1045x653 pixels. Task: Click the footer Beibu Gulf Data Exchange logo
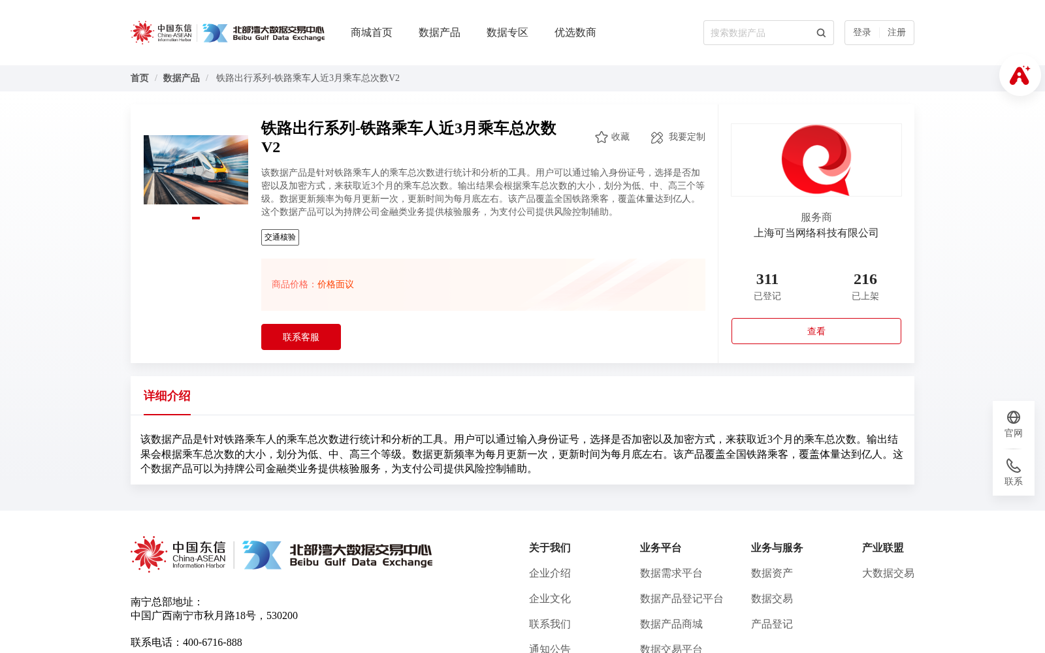[x=337, y=554]
